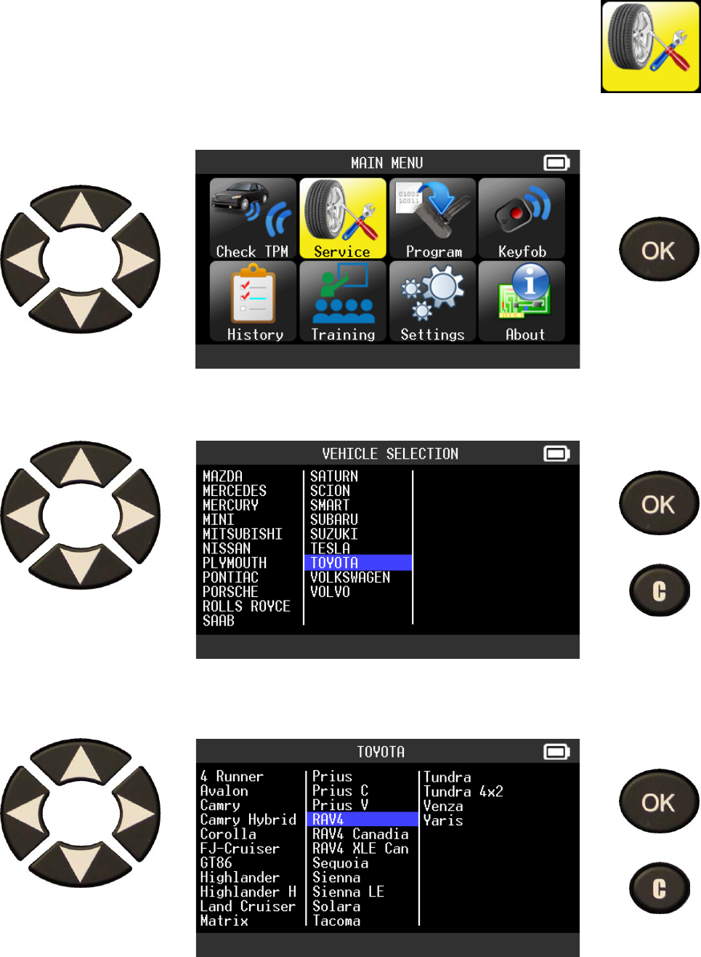Click left arrow beside Vehicle Selection
The height and width of the screenshot is (957, 701).
(25, 515)
